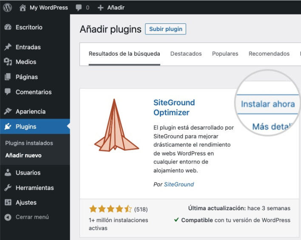Open Apariencia in the sidebar
The height and width of the screenshot is (240, 301).
(31, 111)
